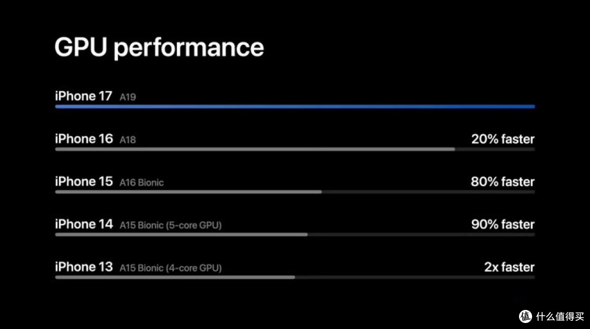Select the iPhone 17 label
The image size is (590, 329).
84,96
